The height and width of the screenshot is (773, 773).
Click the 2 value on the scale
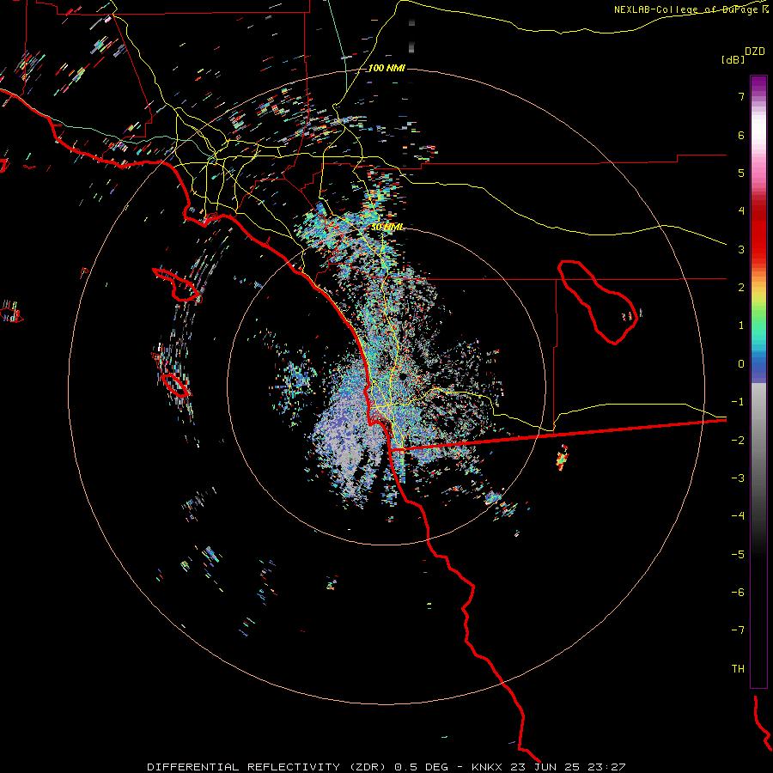click(741, 287)
